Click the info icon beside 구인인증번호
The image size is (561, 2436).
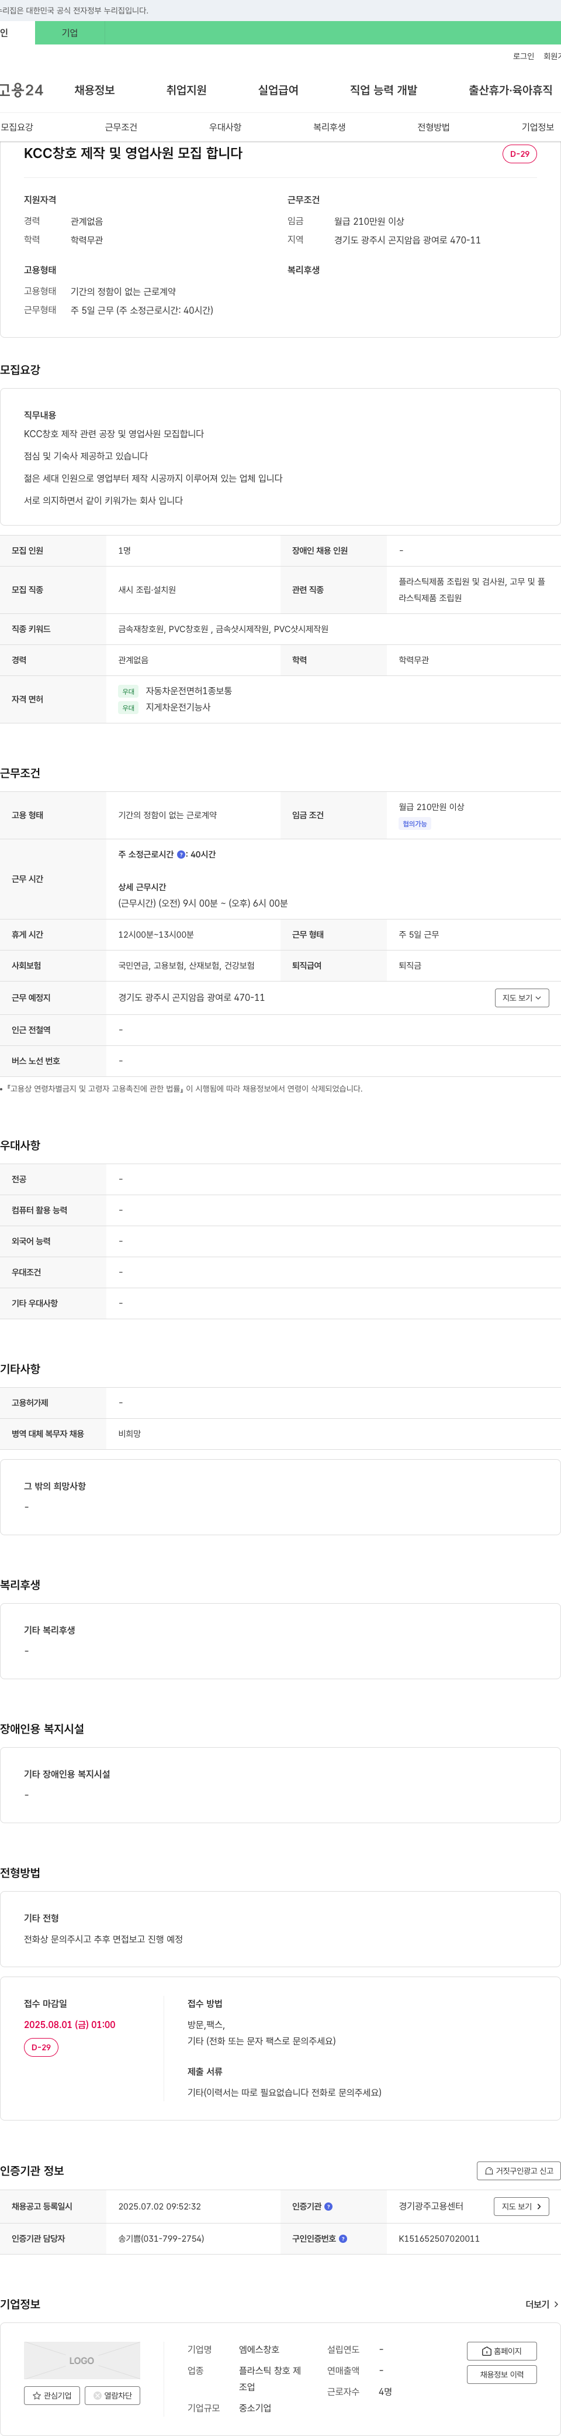[x=343, y=2238]
